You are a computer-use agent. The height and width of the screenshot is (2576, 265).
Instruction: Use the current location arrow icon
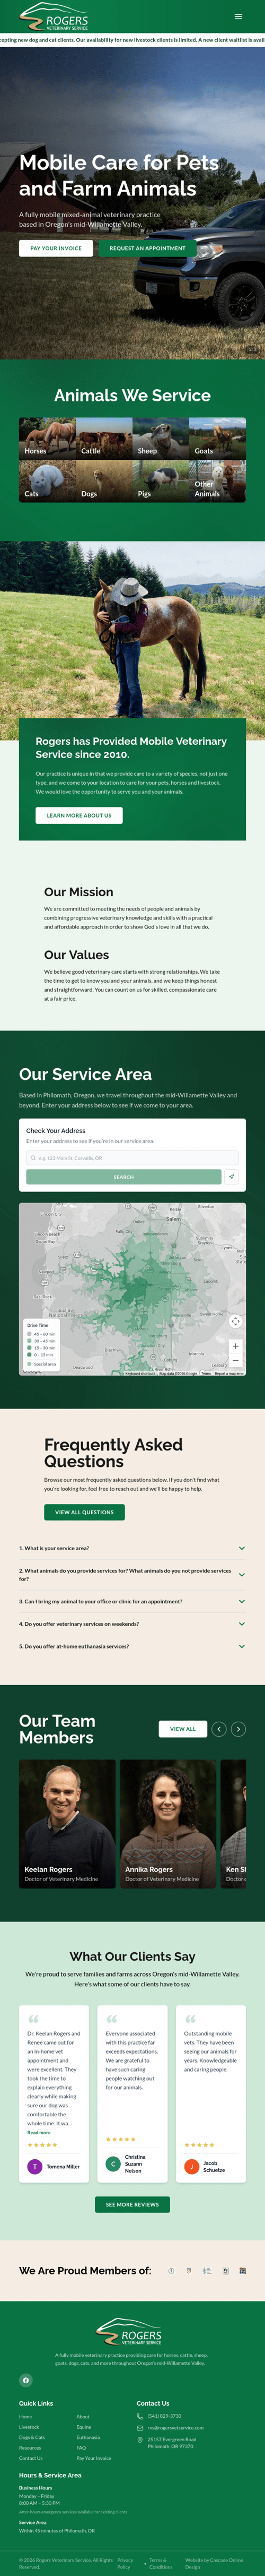pos(232,1177)
